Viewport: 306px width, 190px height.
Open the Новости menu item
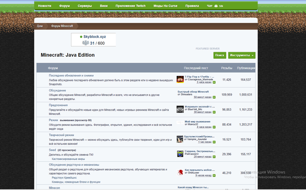45,6
